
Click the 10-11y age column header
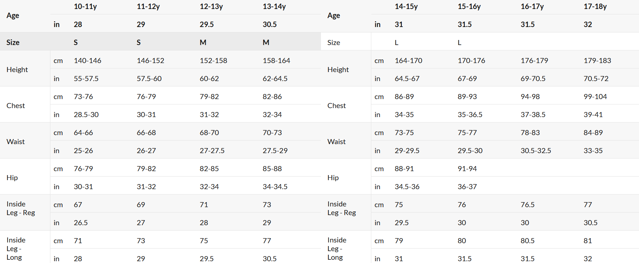coord(85,6)
